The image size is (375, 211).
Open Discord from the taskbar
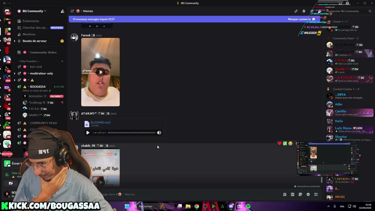[231, 206]
